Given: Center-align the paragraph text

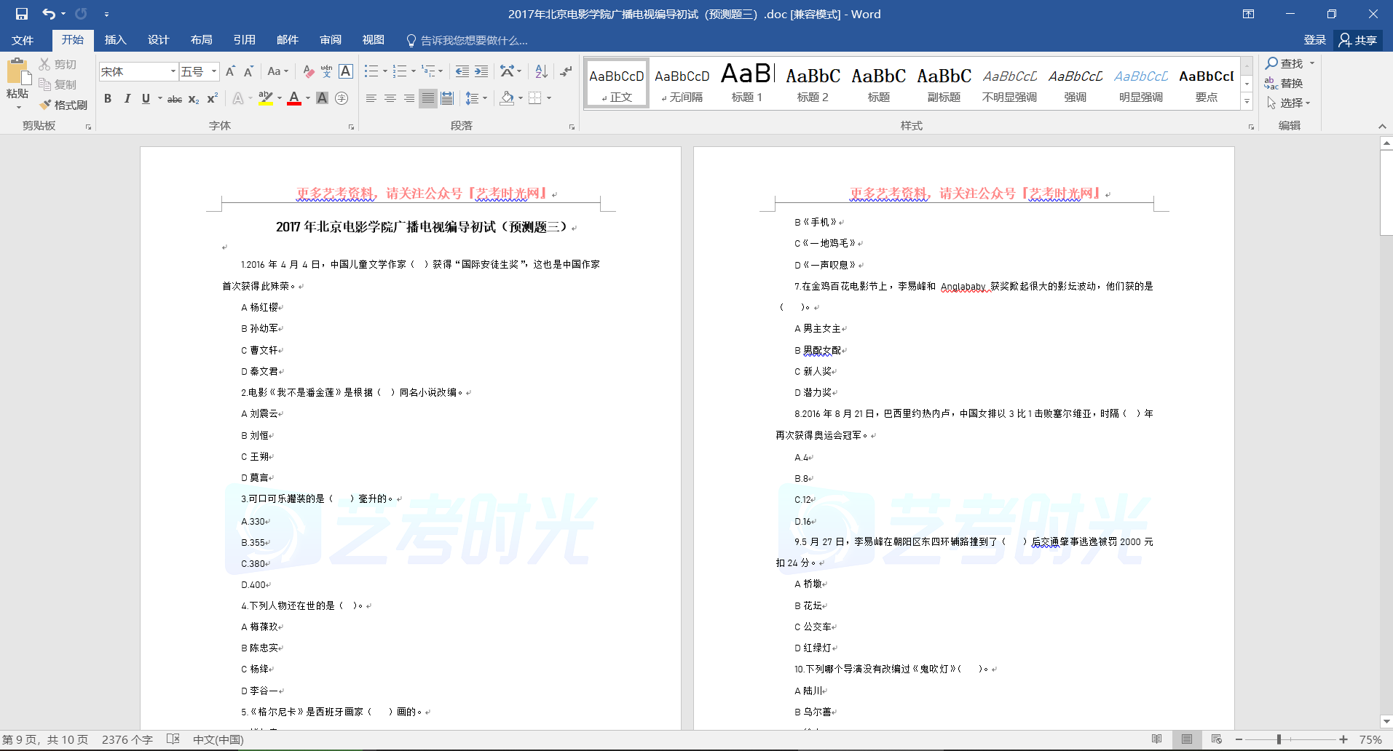Looking at the screenshot, I should coord(390,98).
